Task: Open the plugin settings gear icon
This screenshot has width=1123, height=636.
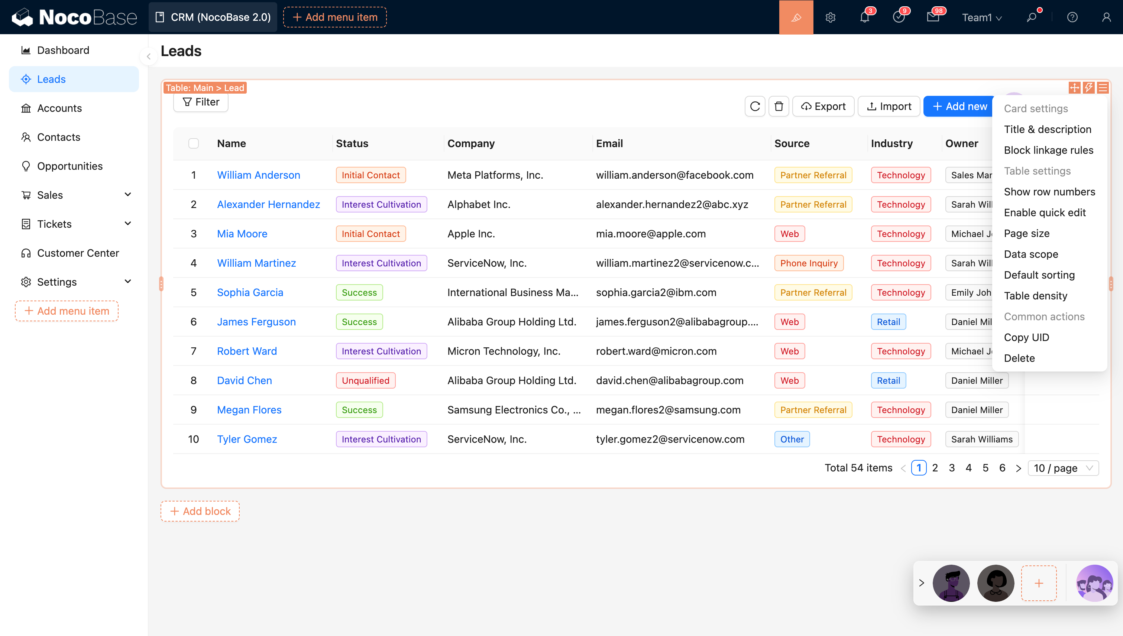Action: point(830,17)
